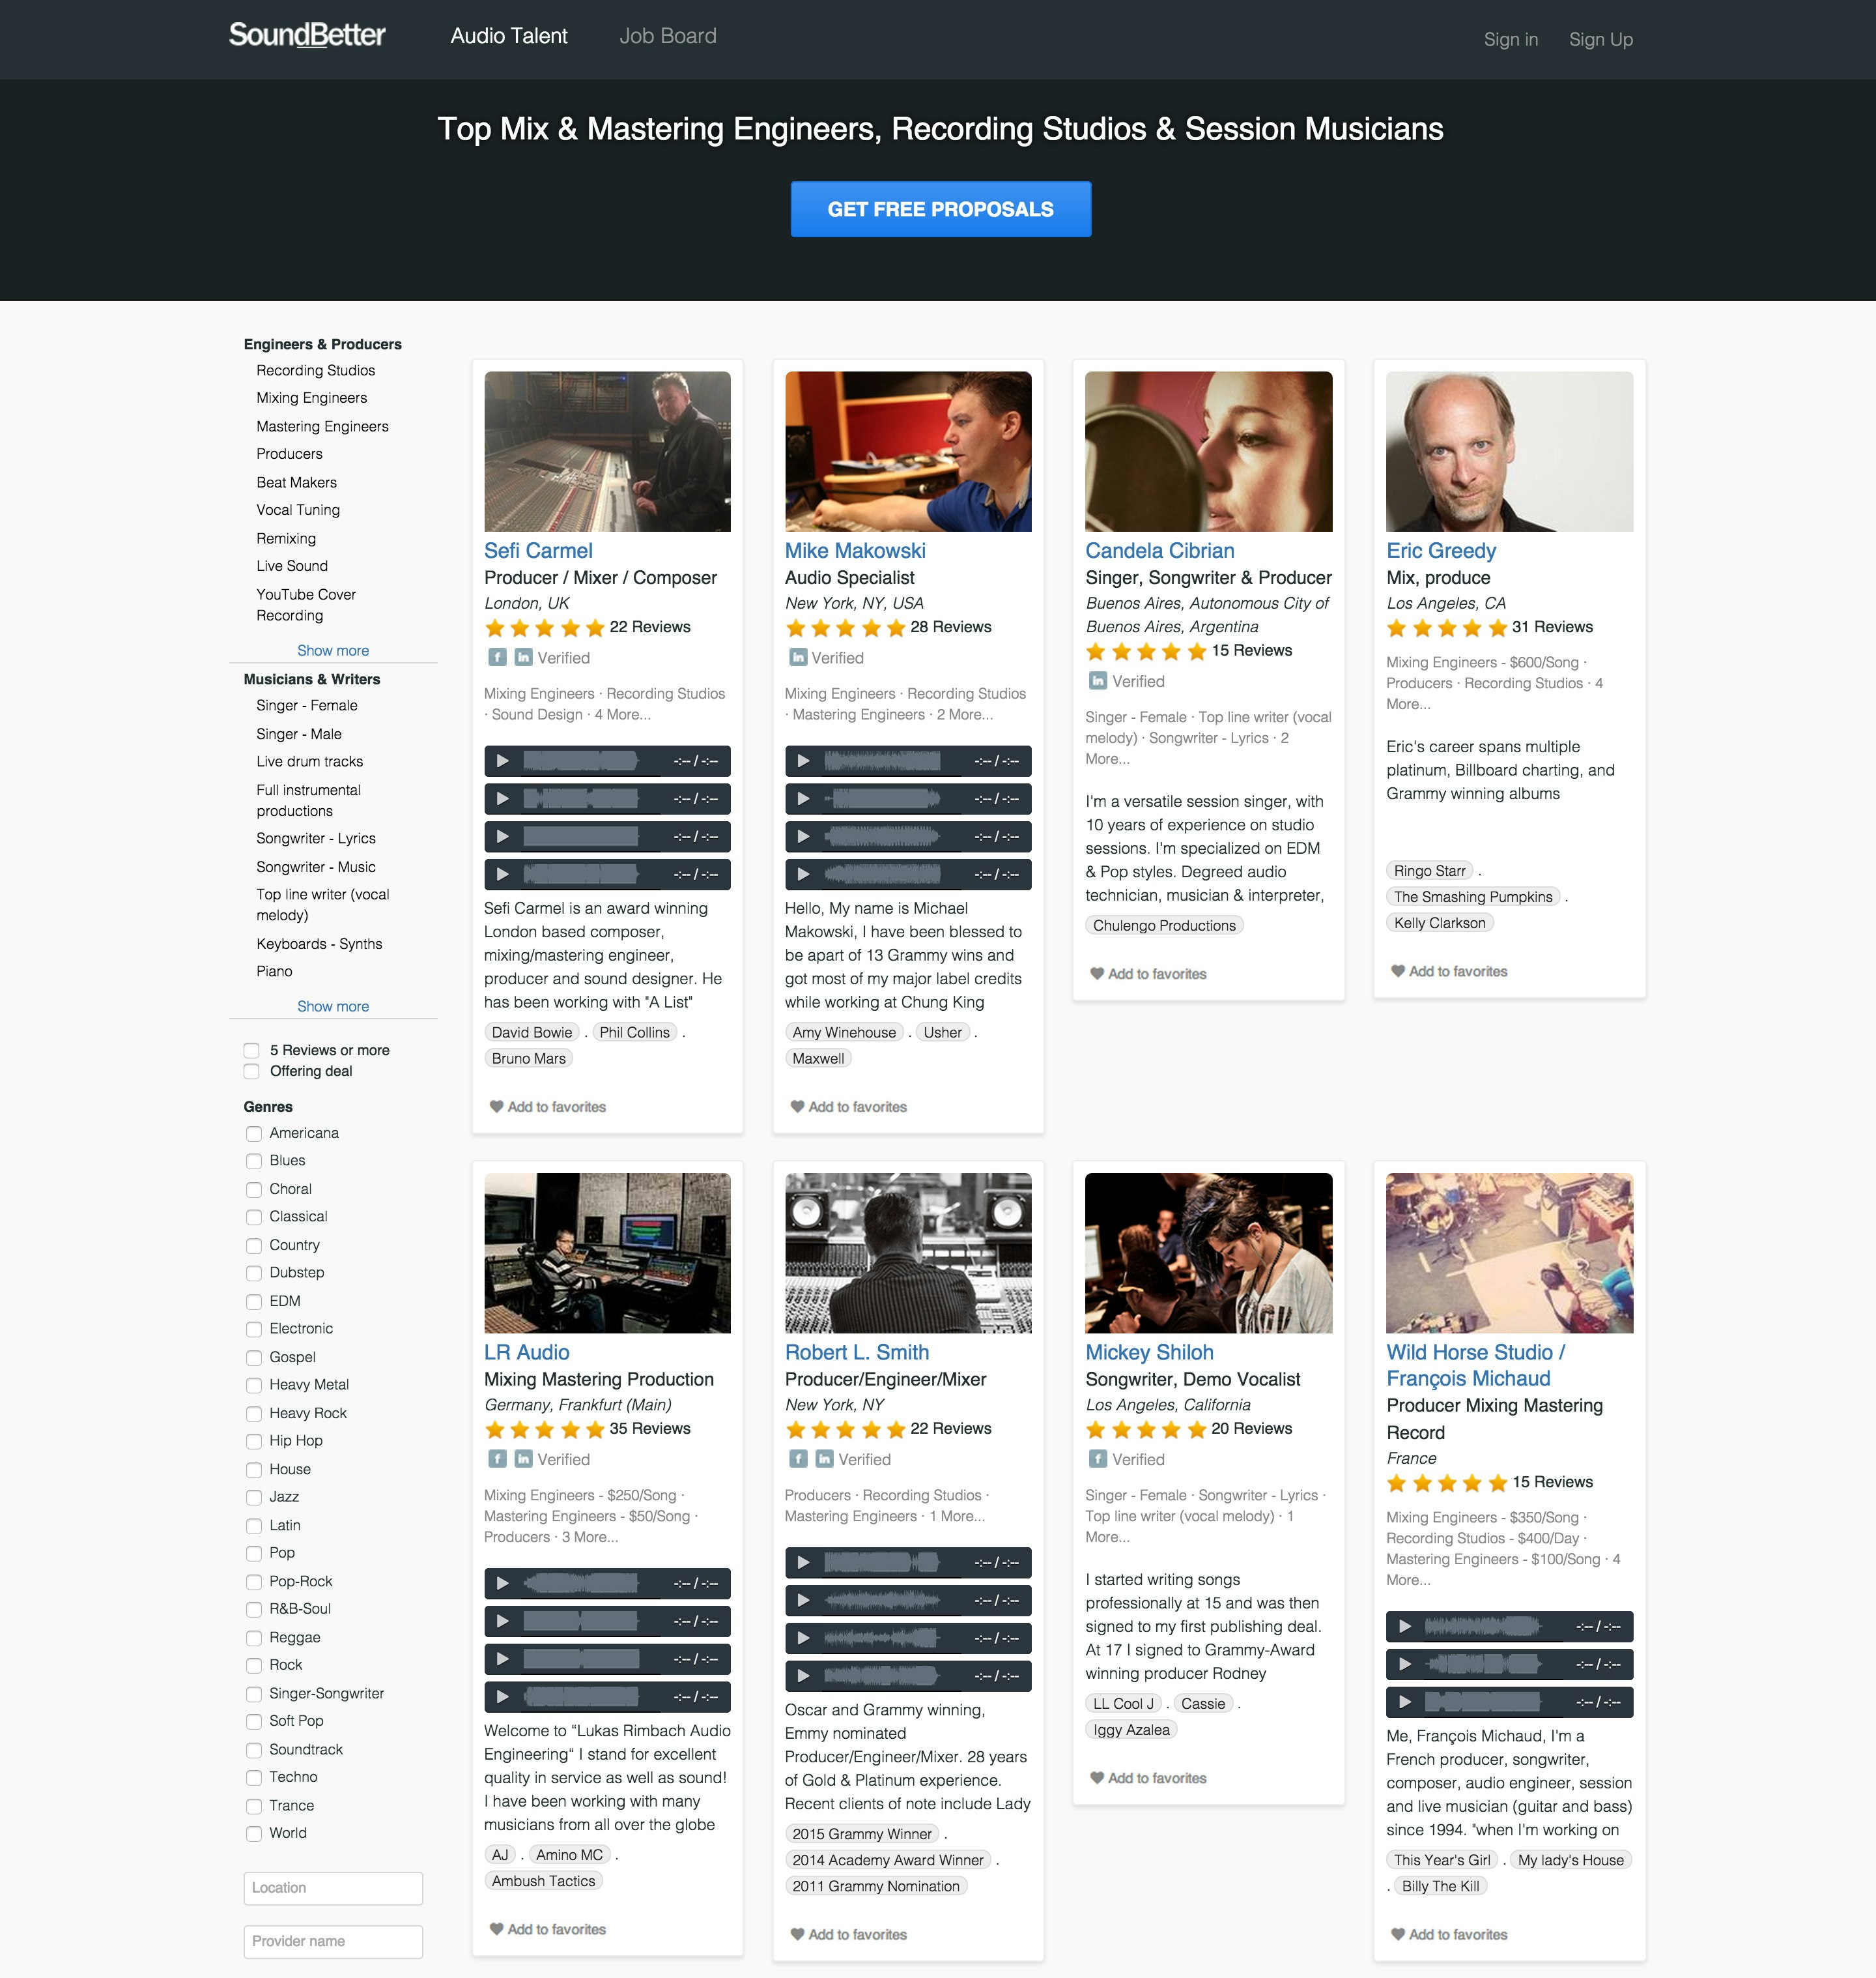Tick the Hip Hop genre checkbox
Viewport: 1876px width, 1978px height.
(254, 1441)
